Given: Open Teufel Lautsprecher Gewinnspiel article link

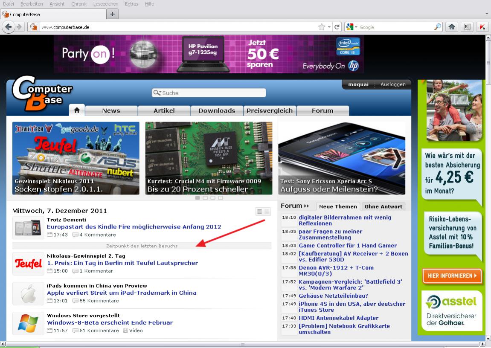Looking at the screenshot, I should [x=122, y=263].
